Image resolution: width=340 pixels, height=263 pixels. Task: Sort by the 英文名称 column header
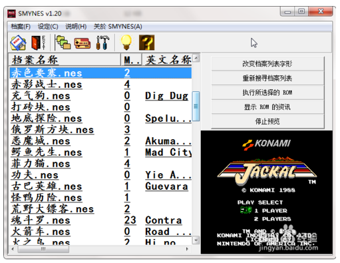pyautogui.click(x=167, y=60)
